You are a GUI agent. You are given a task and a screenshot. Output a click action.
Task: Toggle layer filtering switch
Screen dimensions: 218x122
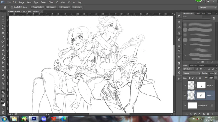(216, 69)
